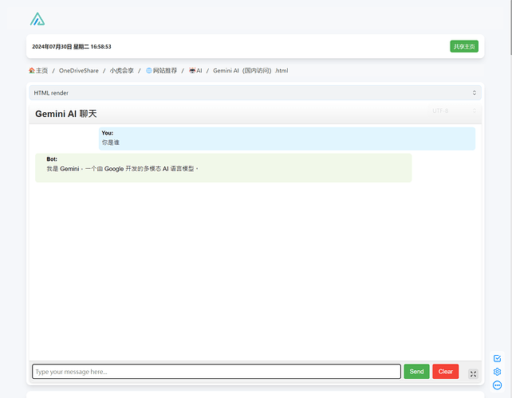
Task: Click the checkbox selection icon in sidebar
Action: 497,358
